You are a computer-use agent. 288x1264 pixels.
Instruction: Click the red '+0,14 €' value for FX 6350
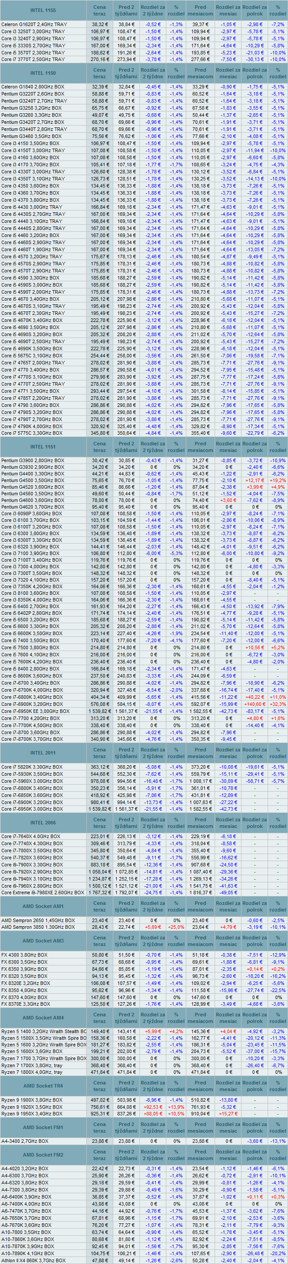(255, 969)
